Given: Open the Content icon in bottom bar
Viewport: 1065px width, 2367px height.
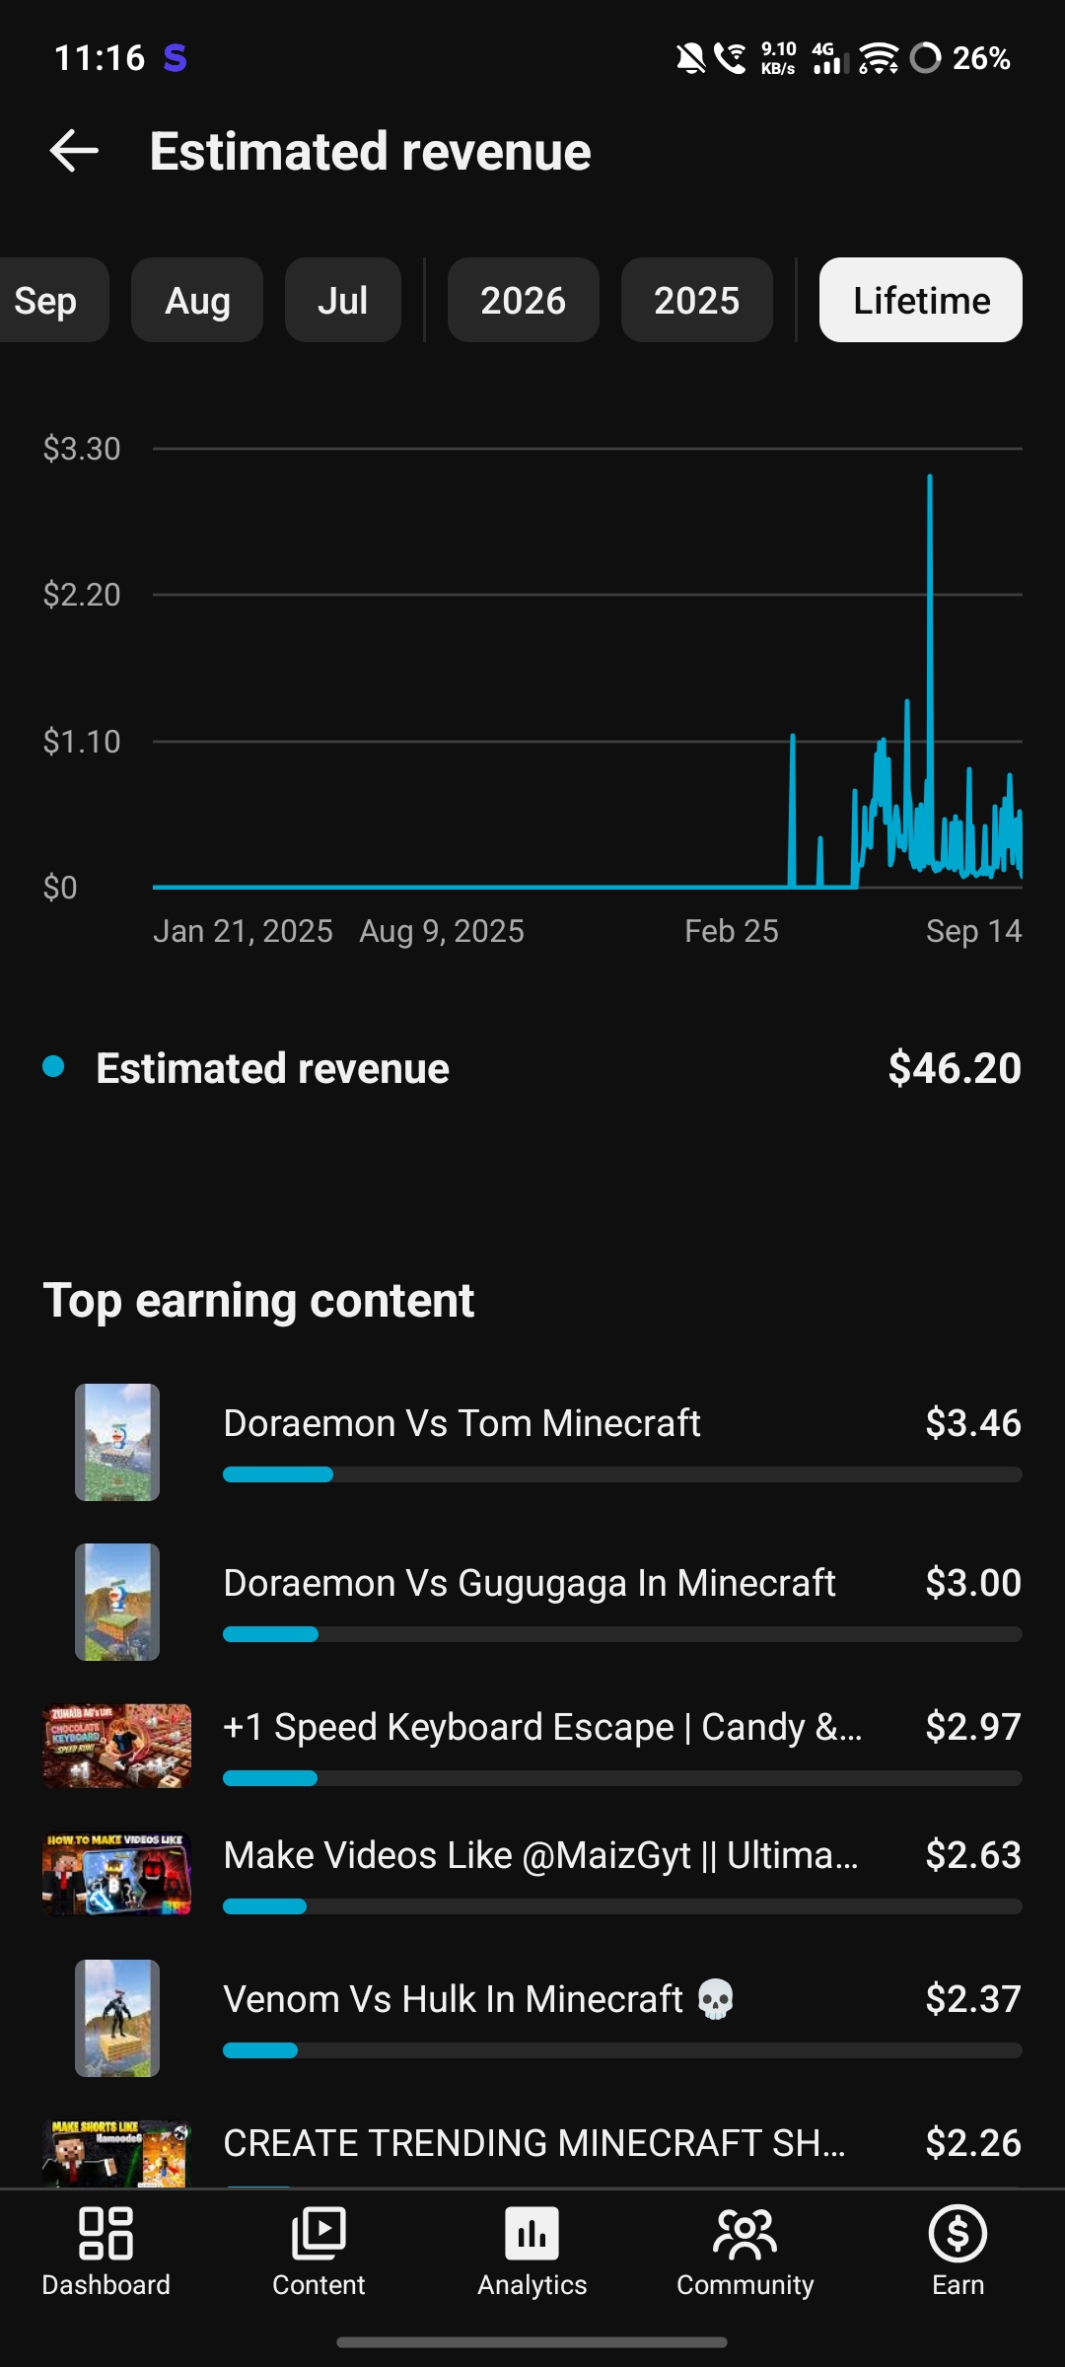Looking at the screenshot, I should click(x=319, y=2233).
